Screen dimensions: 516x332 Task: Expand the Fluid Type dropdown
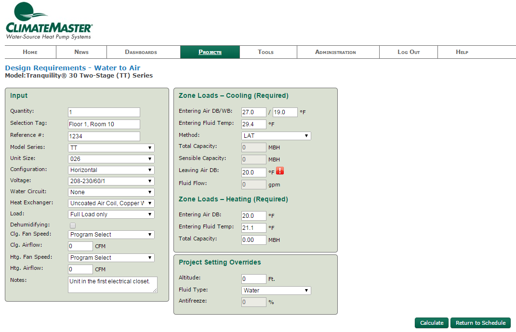(x=276, y=291)
